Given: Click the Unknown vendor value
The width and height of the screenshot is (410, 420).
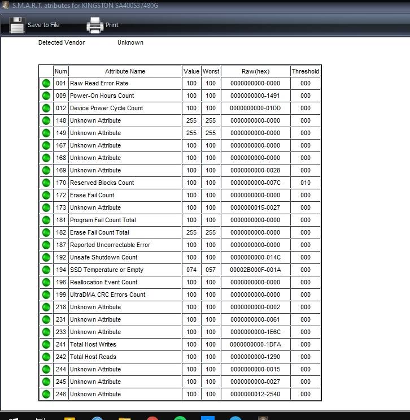Looking at the screenshot, I should tap(130, 42).
